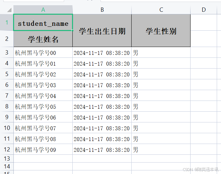
Task: Select cell 杭州黑马学号05
Action: pos(43,106)
